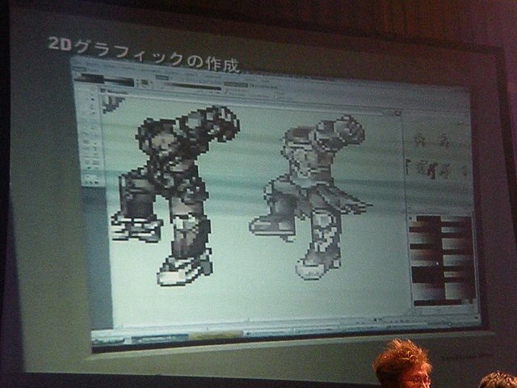Click the long dark slider bar in the toolbar
Viewport: 517px width, 388px height.
pyautogui.click(x=191, y=86)
